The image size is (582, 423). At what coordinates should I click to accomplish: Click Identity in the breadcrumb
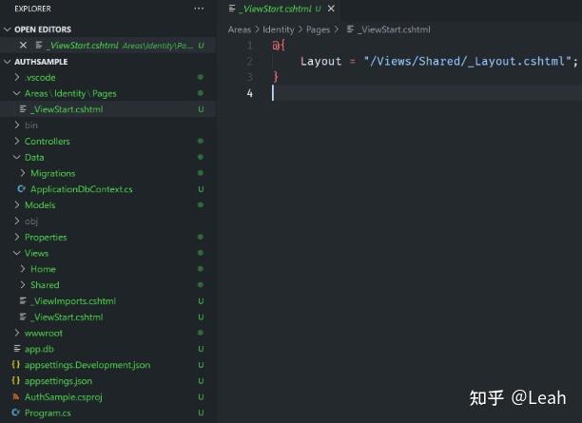pos(278,29)
